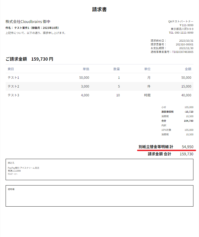Click the 源泉徴収税 -10,720 line
Image resolution: width=199 pixels, height=237 pixels.
(x=177, y=112)
